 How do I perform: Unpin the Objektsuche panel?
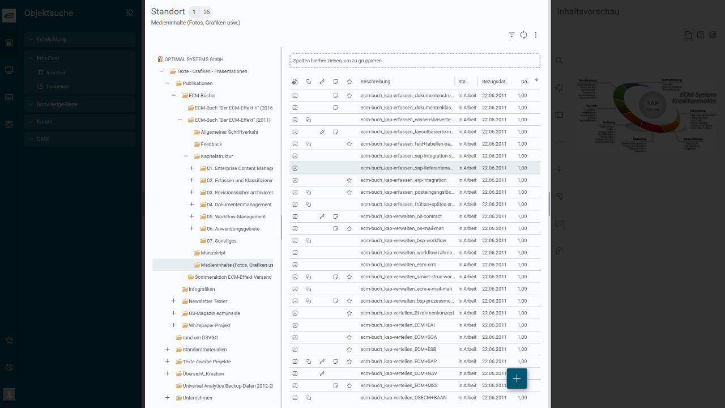(x=130, y=13)
